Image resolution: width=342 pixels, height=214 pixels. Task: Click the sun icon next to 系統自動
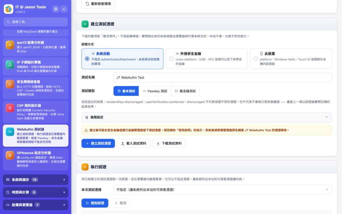pyautogui.click(x=93, y=54)
